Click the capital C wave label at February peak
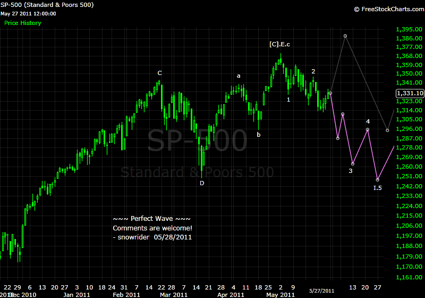The width and height of the screenshot is (425, 298). [x=160, y=73]
